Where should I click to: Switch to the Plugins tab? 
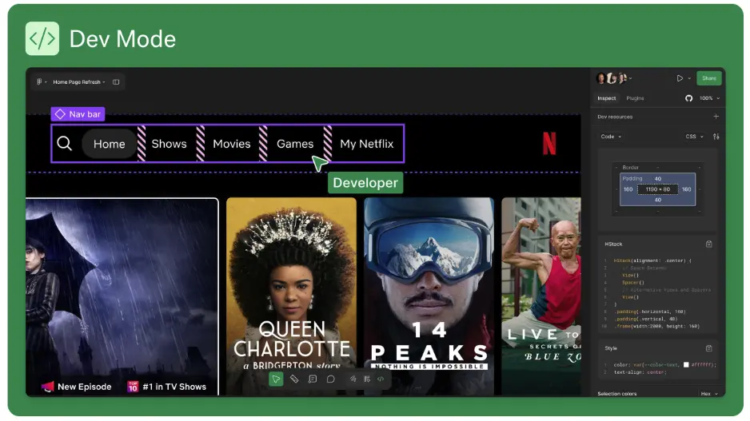tap(635, 98)
